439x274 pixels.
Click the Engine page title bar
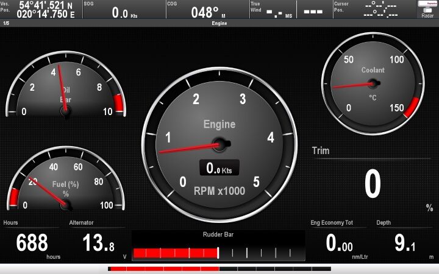point(220,23)
